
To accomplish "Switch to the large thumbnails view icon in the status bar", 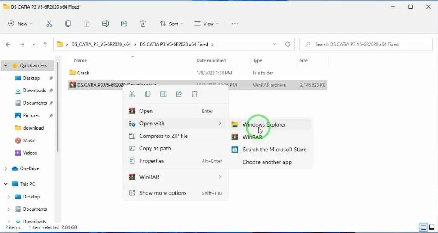I will [x=432, y=227].
